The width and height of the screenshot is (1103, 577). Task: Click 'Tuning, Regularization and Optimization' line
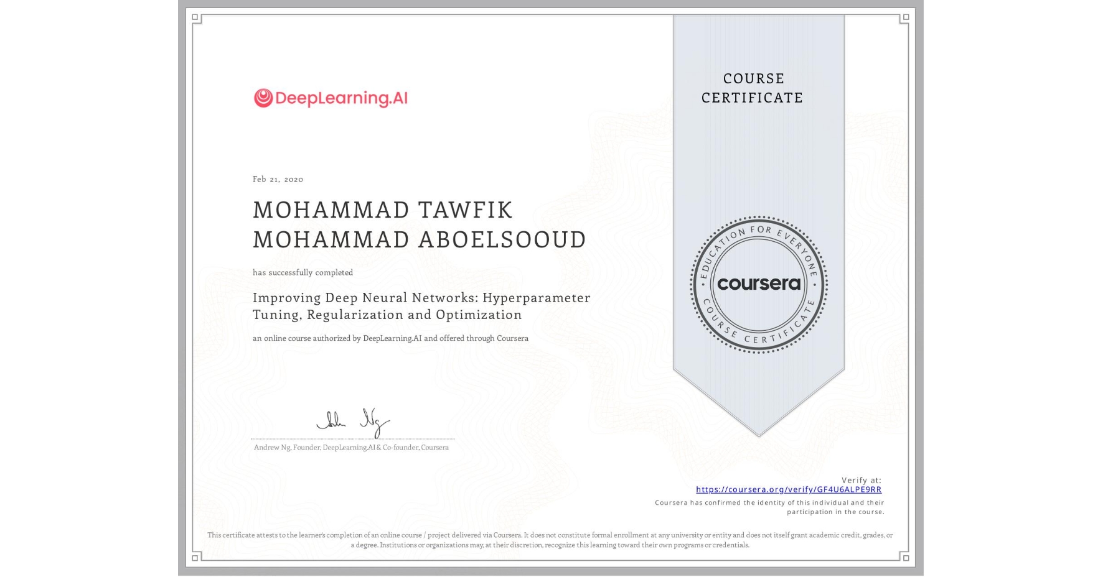pos(387,315)
